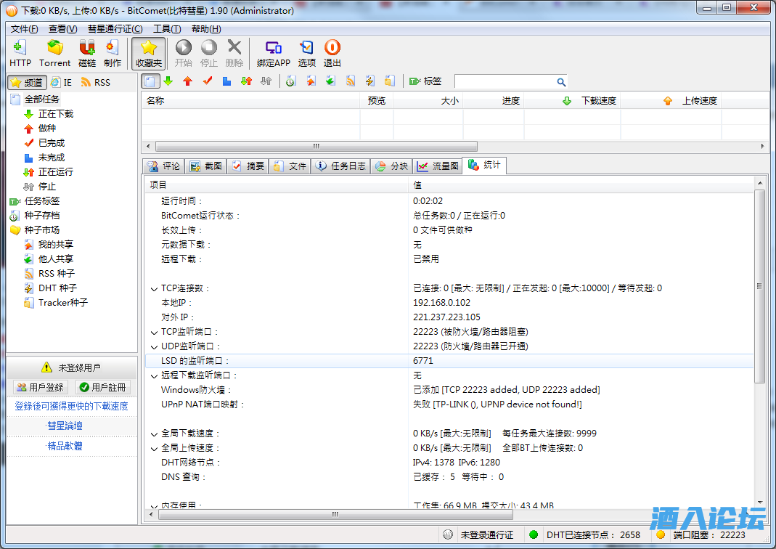776x549 pixels.
Task: Click the magnifier icon in the tag search box
Action: pyautogui.click(x=561, y=82)
